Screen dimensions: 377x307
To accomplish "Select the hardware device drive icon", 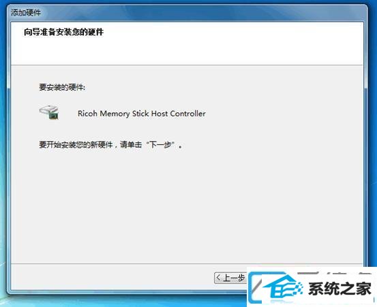I will pyautogui.click(x=49, y=112).
